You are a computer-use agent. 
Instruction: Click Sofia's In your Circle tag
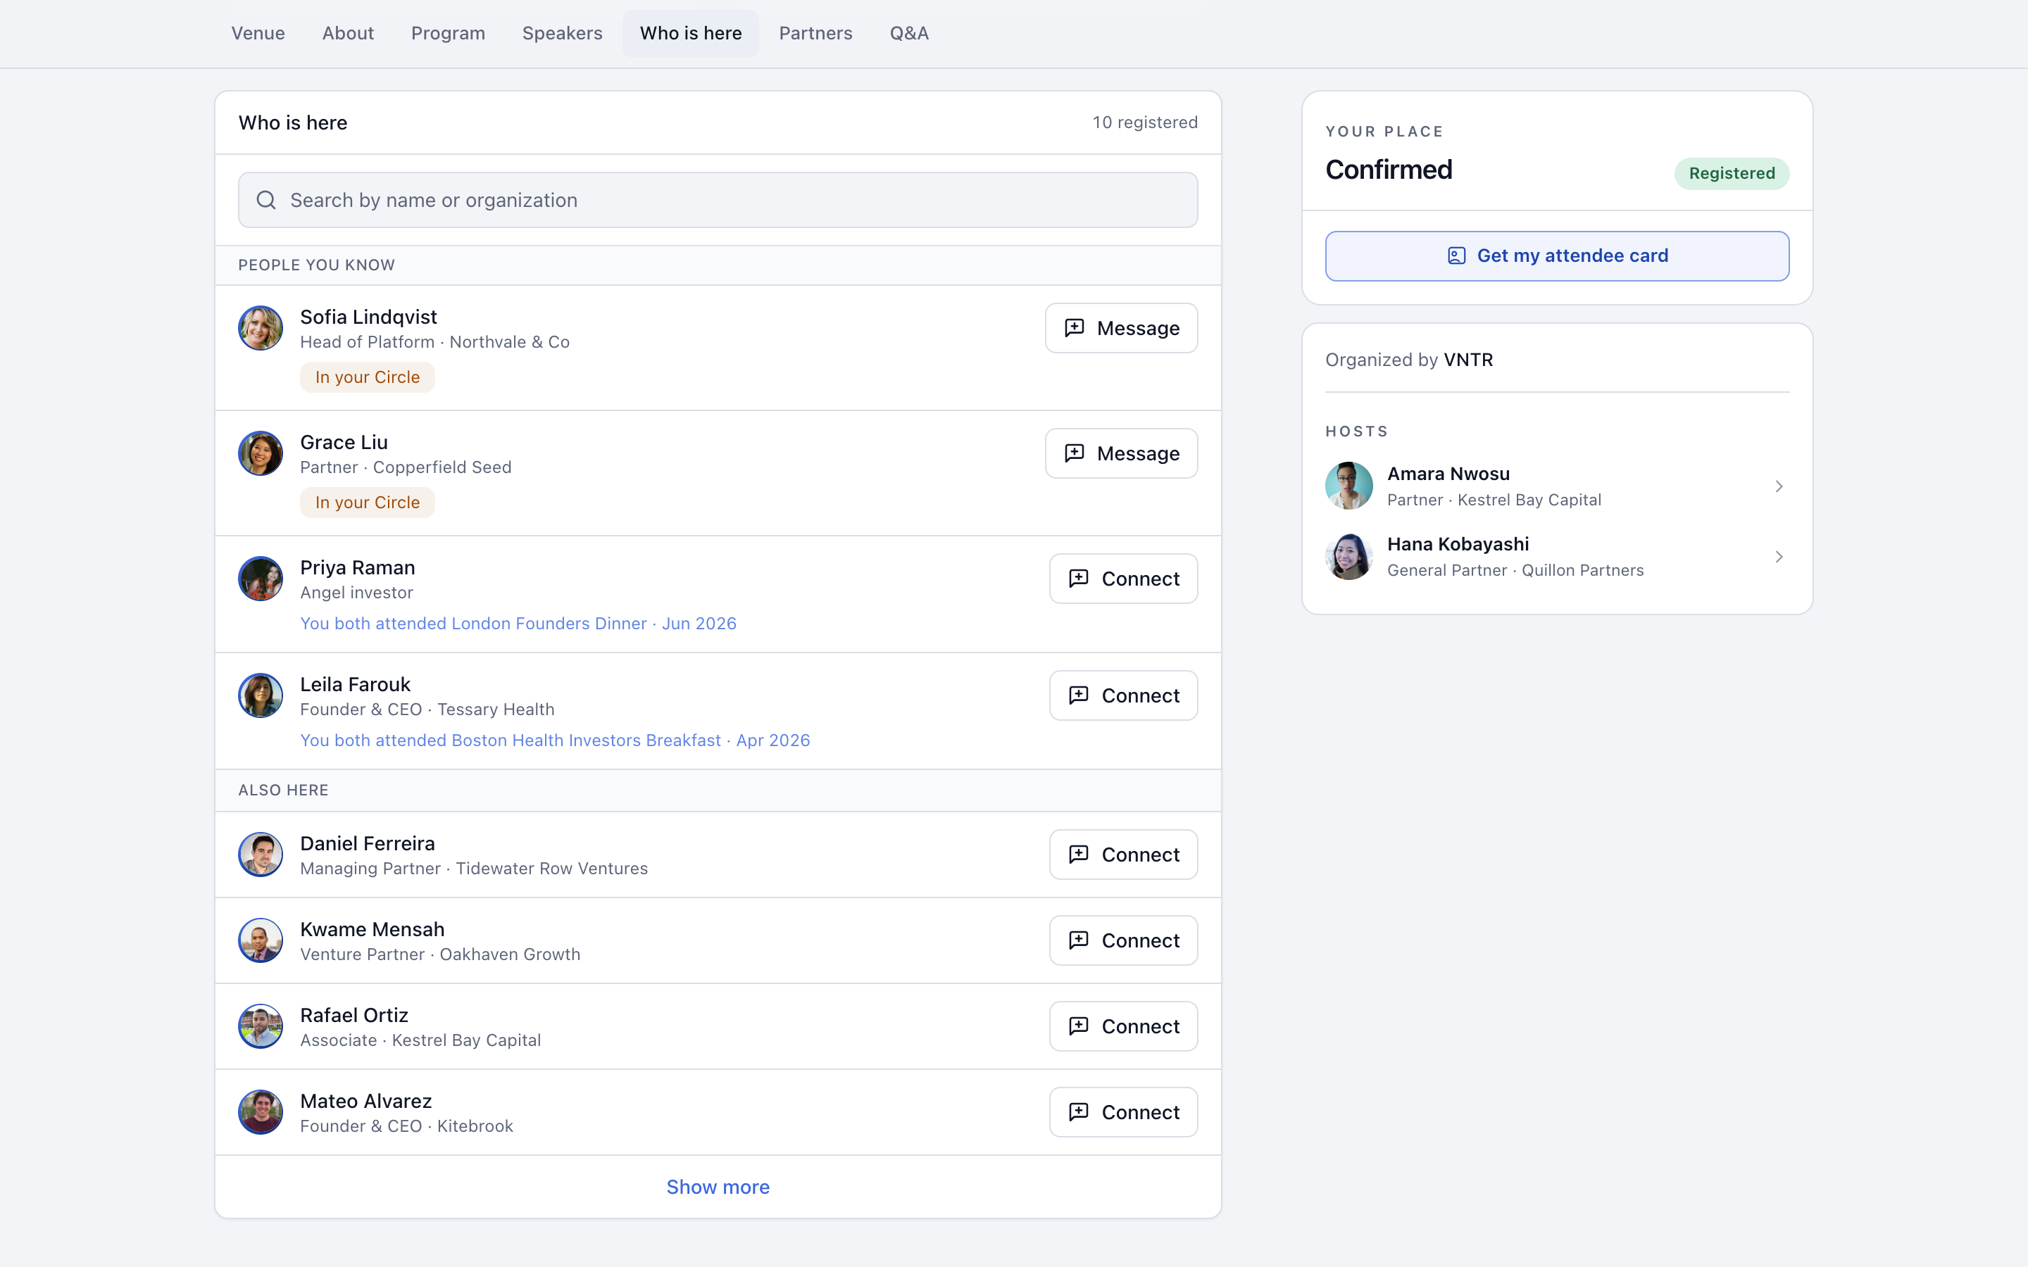[367, 377]
